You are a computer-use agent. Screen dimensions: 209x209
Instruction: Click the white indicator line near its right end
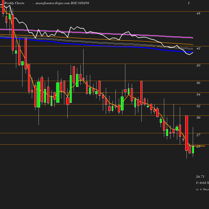coord(189,54)
